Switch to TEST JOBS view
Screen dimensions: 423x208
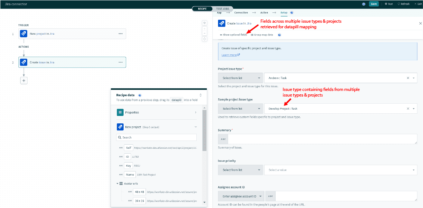pyautogui.click(x=223, y=9)
